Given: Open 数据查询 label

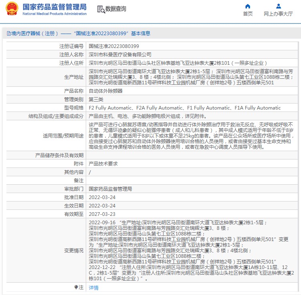Looking at the screenshot, I should pyautogui.click(x=115, y=9).
